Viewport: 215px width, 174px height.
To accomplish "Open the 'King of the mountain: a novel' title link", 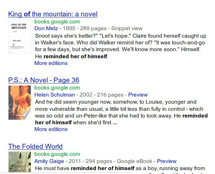I will pos(52,14).
